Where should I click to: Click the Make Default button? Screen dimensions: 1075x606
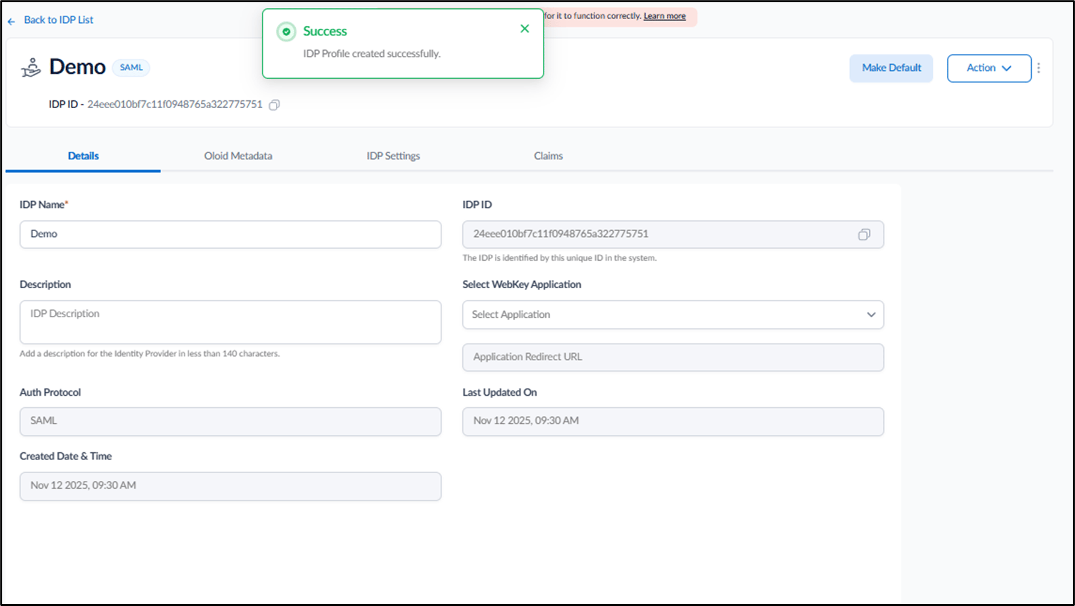[x=891, y=68]
